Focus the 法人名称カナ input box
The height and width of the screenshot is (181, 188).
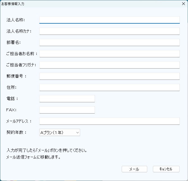coord(109,31)
